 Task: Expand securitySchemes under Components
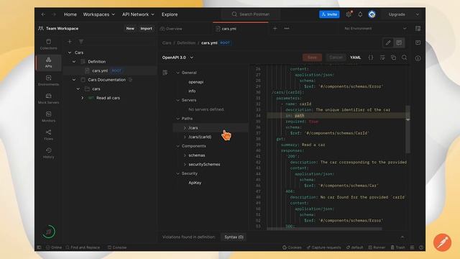[x=185, y=165]
